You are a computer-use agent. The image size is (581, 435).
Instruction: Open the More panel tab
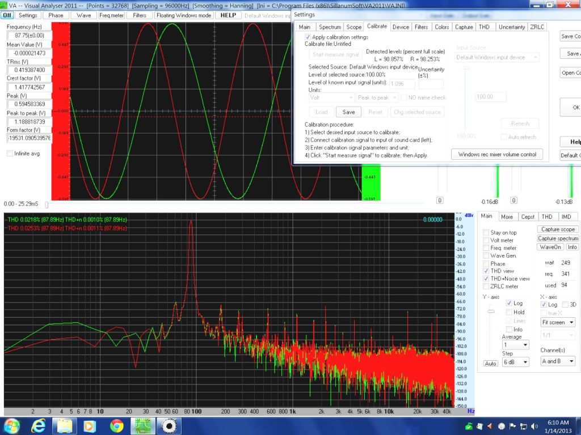pos(507,217)
